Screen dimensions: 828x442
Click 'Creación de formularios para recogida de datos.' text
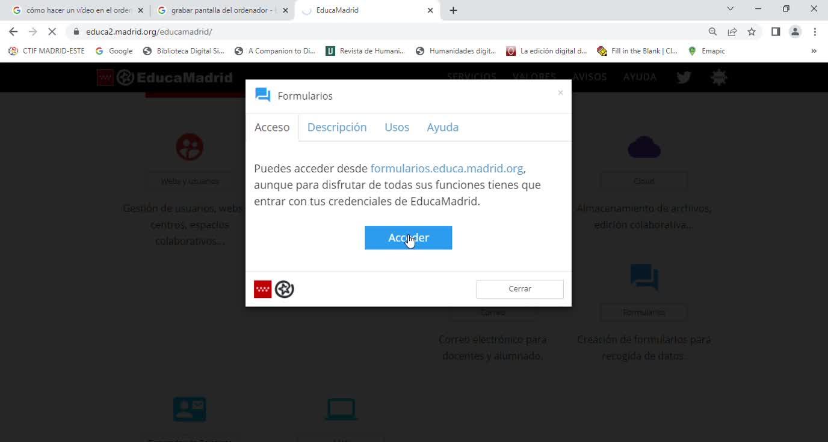(644, 348)
